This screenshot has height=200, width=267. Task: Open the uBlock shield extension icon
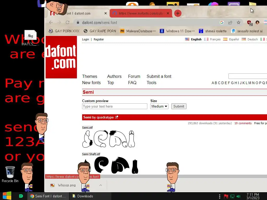click(x=249, y=23)
